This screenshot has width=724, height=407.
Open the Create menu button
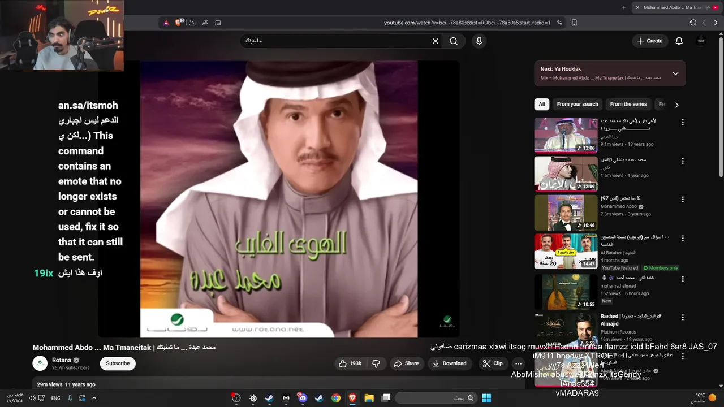[649, 41]
